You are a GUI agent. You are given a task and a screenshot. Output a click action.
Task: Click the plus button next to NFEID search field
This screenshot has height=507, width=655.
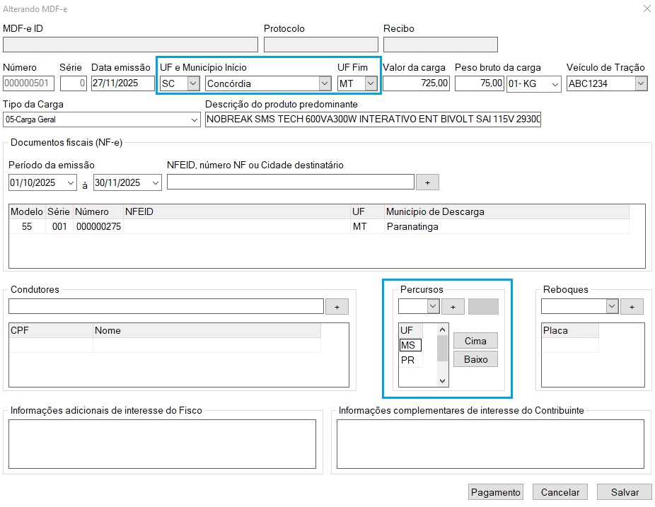coord(427,182)
